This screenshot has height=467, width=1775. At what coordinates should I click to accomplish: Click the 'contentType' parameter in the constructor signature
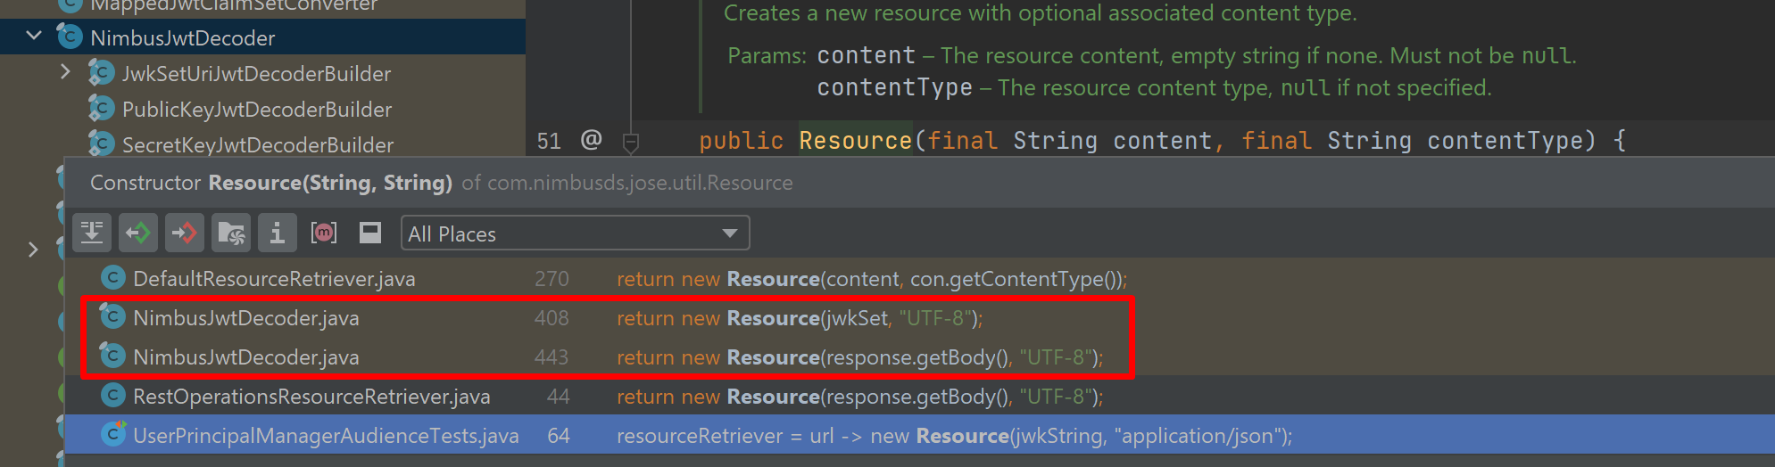(x=1505, y=141)
